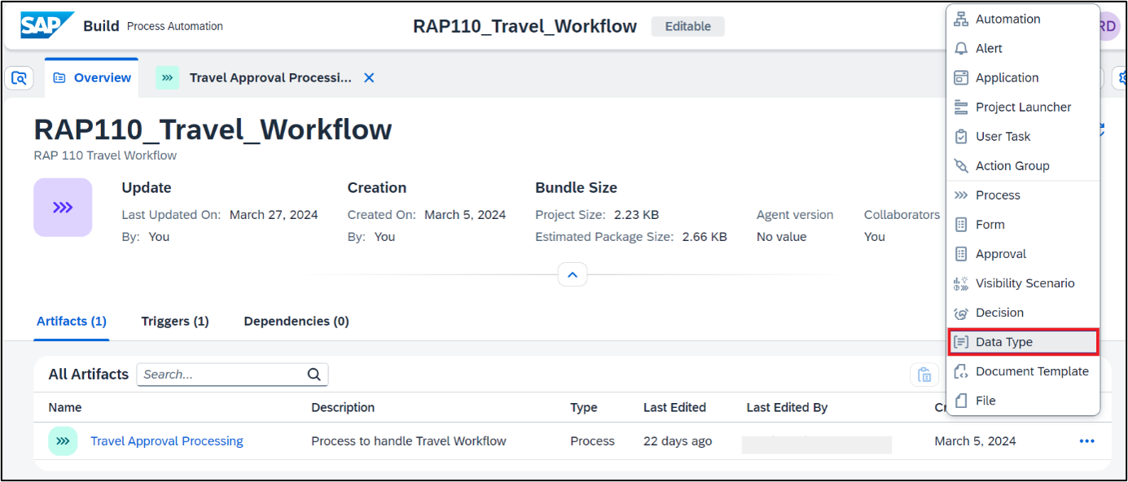Click the Process chevrons icon in menu
Viewport: 1128px width, 482px height.
[961, 195]
